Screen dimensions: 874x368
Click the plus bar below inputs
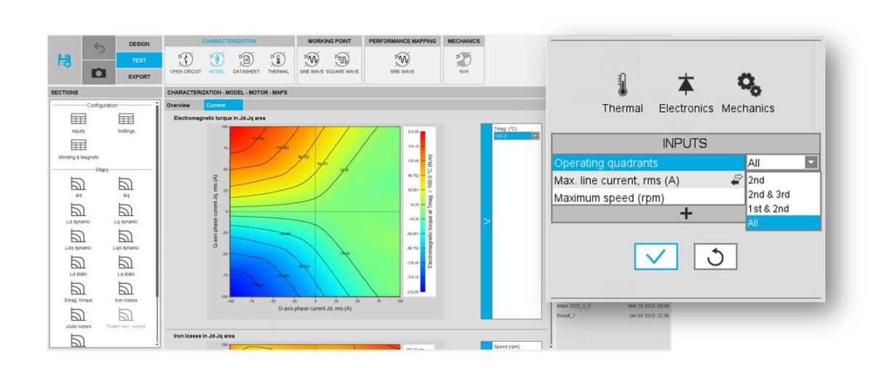tap(685, 214)
